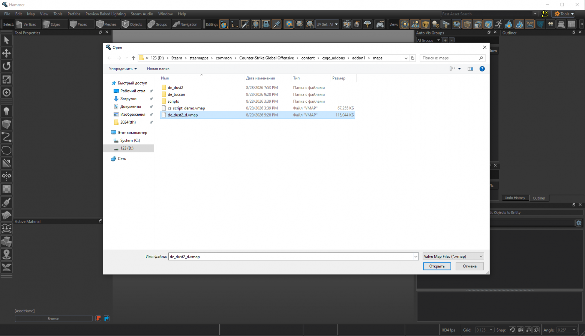Select the Polygon tool
Viewport: 585px width, 336px height.
(6, 150)
